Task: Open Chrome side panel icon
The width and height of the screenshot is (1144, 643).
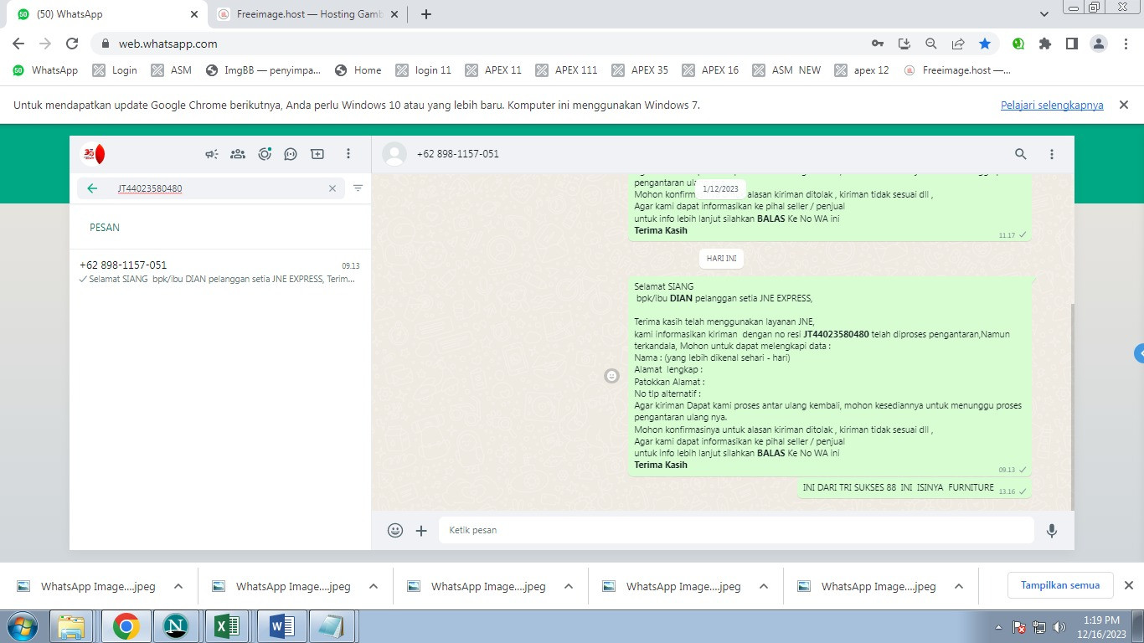Action: pyautogui.click(x=1071, y=44)
